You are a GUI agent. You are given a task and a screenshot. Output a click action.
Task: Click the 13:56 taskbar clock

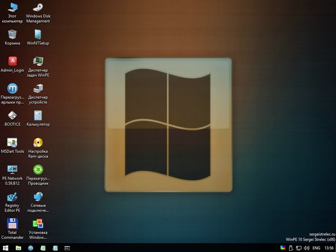pyautogui.click(x=329, y=248)
